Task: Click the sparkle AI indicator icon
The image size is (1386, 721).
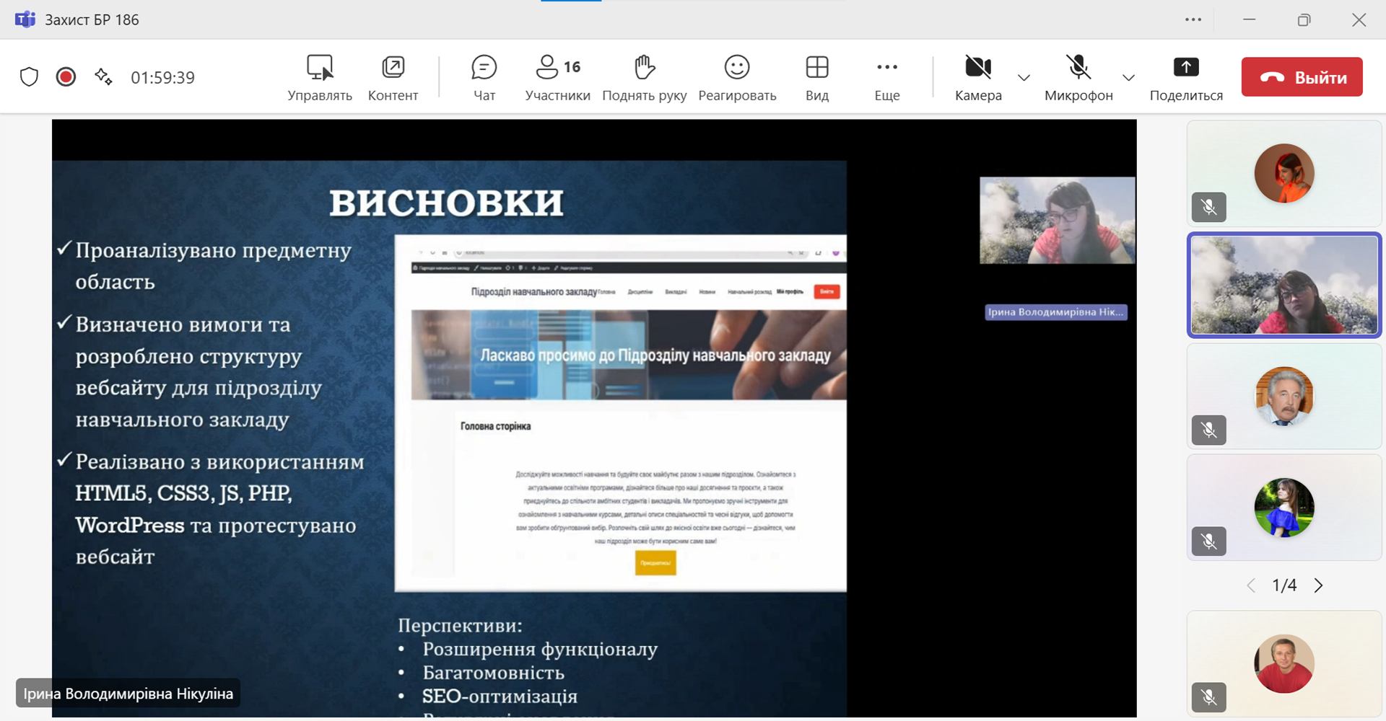Action: coord(103,77)
